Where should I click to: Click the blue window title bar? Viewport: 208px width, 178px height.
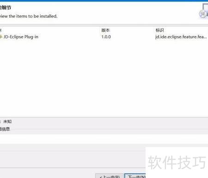104,1
